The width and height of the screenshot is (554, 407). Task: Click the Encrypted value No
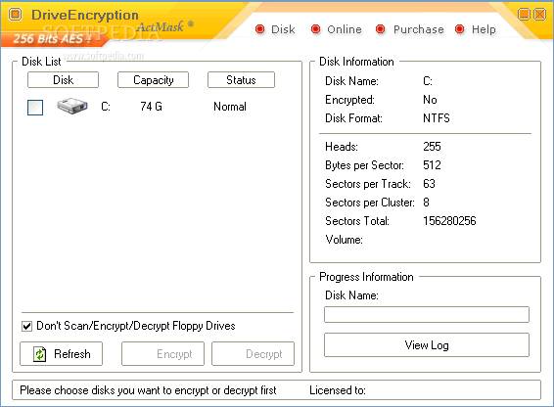coord(430,100)
